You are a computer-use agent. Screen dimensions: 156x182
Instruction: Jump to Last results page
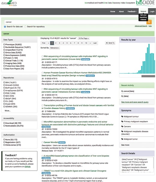click(95, 43)
